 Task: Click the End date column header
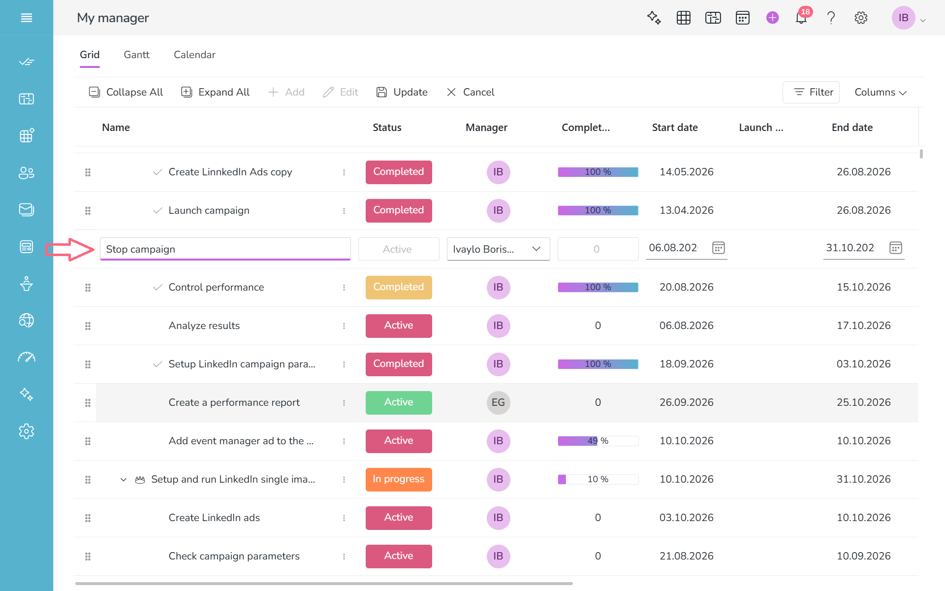pos(852,128)
